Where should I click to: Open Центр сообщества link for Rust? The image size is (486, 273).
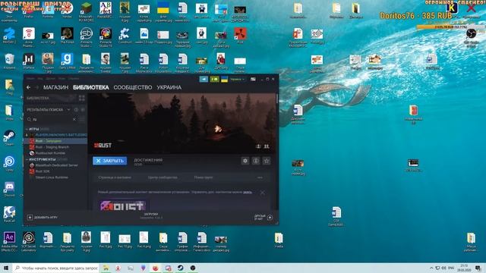(163, 177)
